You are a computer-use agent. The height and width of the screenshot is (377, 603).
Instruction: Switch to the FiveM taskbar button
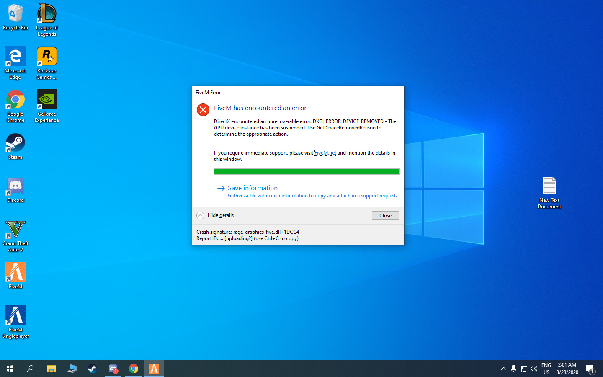point(154,369)
